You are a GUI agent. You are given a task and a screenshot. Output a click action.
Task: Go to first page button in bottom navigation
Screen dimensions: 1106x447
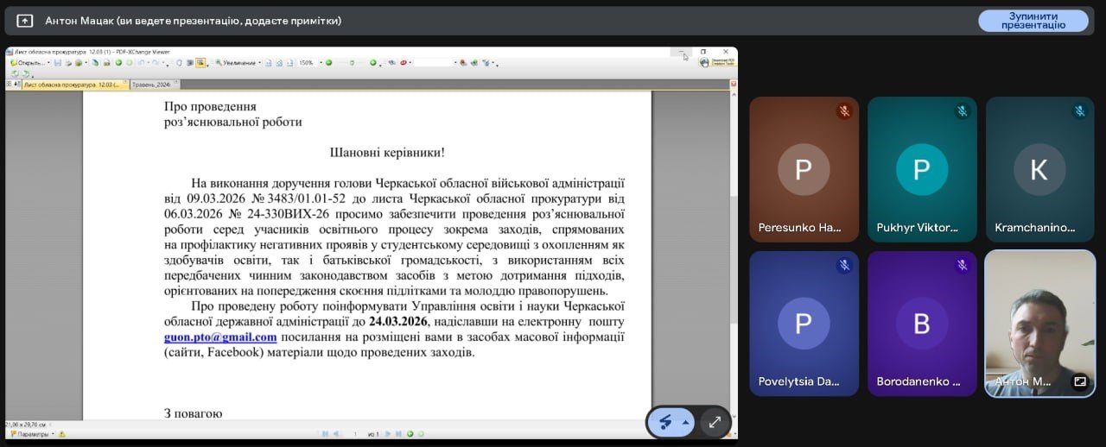point(325,434)
